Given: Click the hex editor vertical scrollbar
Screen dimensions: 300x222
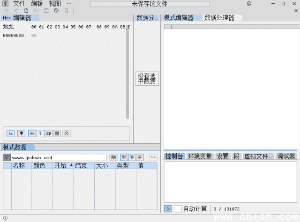Looking at the screenshot, I should 127,73.
